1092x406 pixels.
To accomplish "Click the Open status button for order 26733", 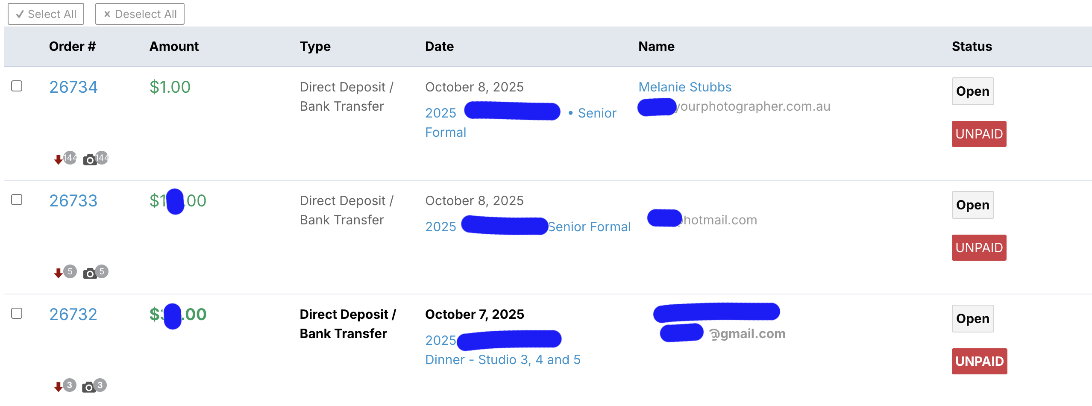I will click(972, 205).
